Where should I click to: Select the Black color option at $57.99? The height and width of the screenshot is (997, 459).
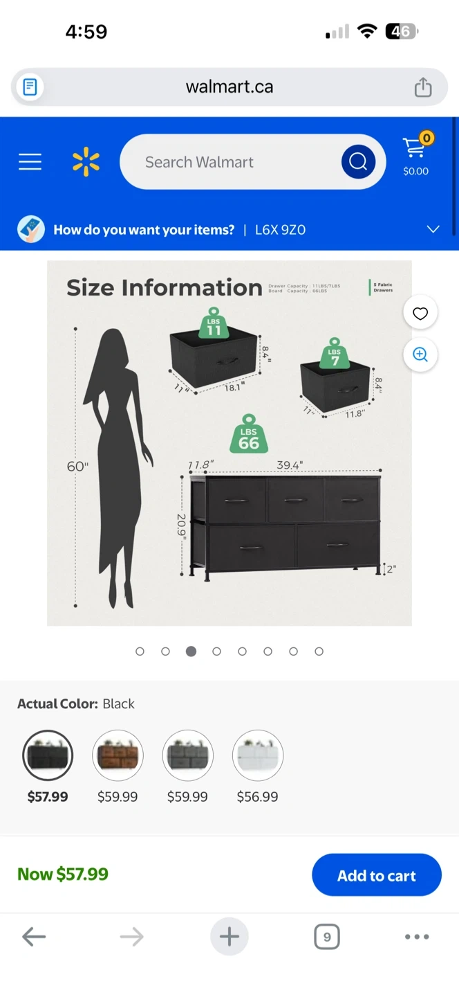(48, 755)
